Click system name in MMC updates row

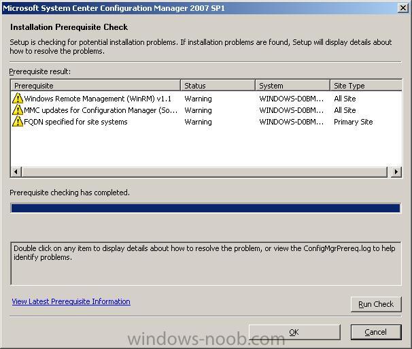tap(292, 110)
